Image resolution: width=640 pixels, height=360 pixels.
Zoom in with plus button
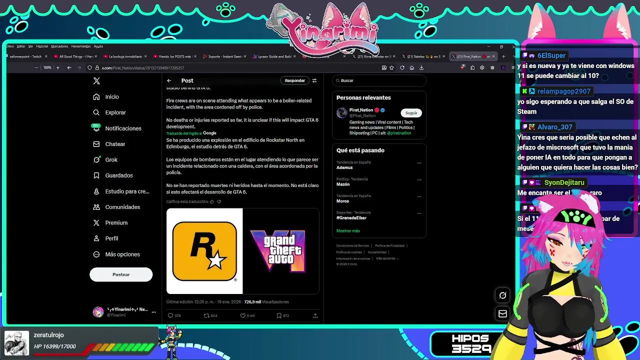click(x=58, y=68)
